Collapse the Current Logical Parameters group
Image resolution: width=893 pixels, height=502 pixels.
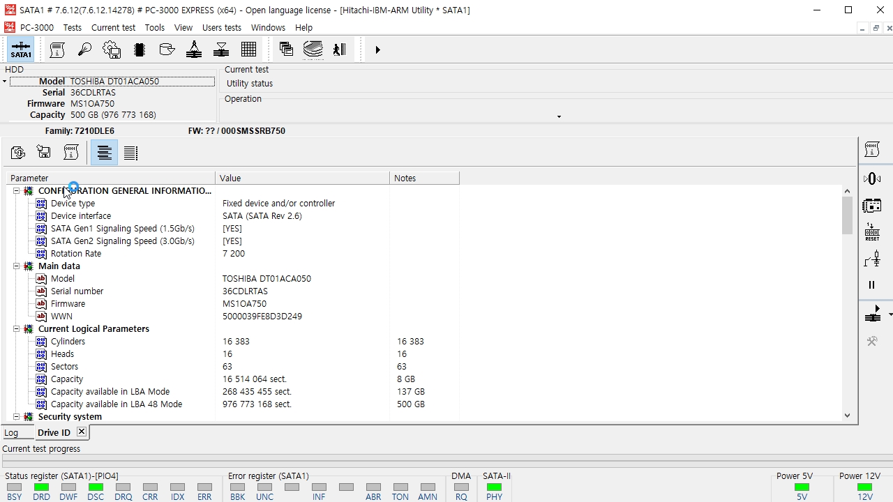pyautogui.click(x=16, y=329)
